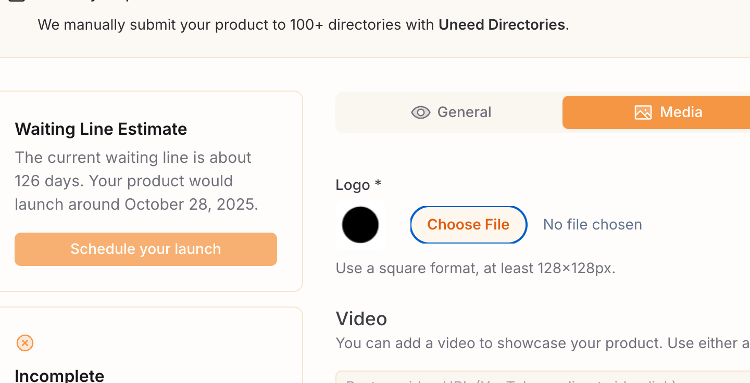
Task: Focus the video URL input field
Action: pos(543,377)
